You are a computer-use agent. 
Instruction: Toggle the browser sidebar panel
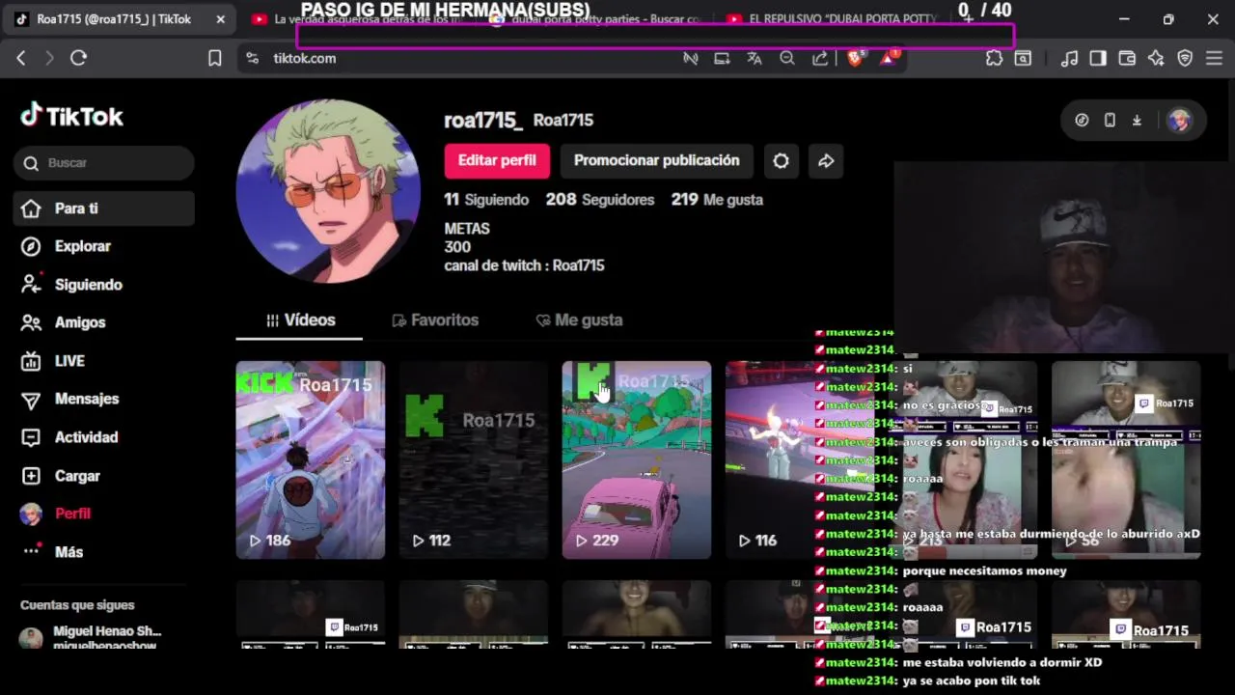pos(1098,58)
